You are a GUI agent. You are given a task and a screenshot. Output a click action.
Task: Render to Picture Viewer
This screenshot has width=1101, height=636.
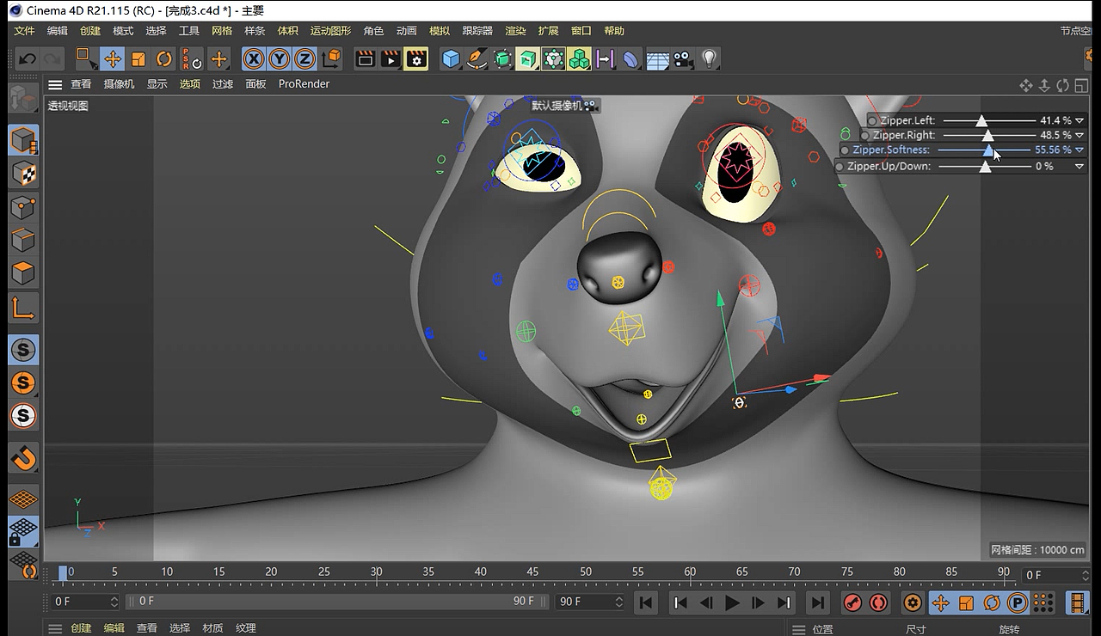pos(391,58)
